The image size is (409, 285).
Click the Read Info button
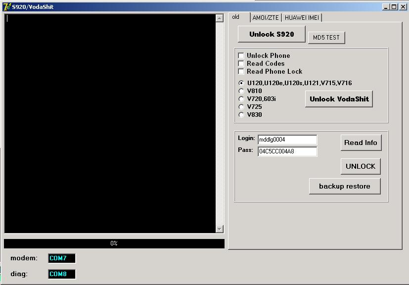[361, 143]
